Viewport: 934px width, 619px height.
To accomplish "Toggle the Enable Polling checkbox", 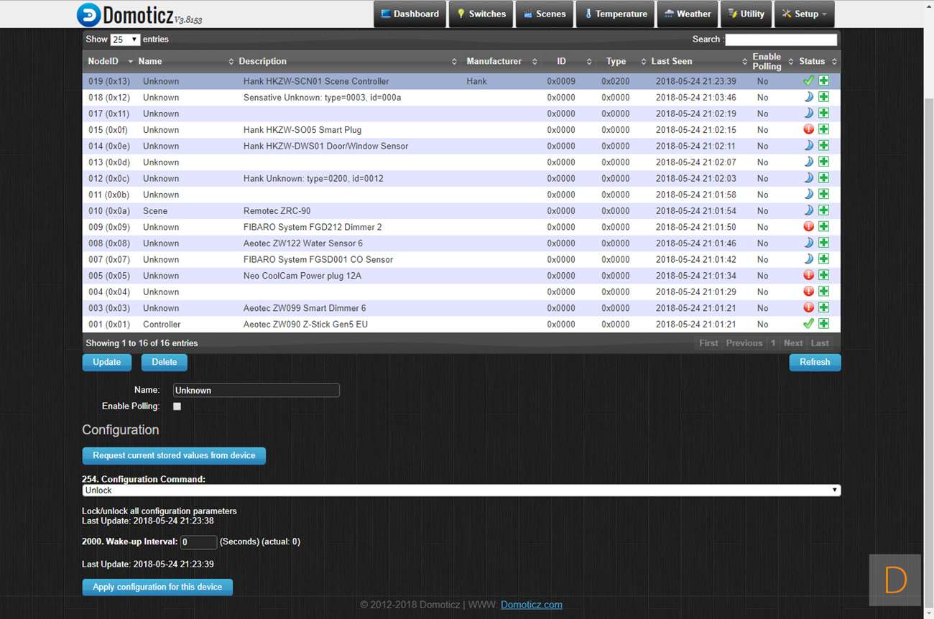I will point(177,406).
